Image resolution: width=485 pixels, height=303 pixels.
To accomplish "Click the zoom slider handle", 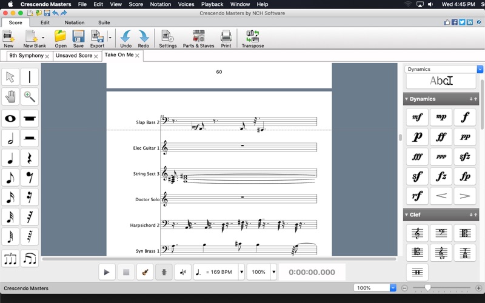I will [x=427, y=288].
